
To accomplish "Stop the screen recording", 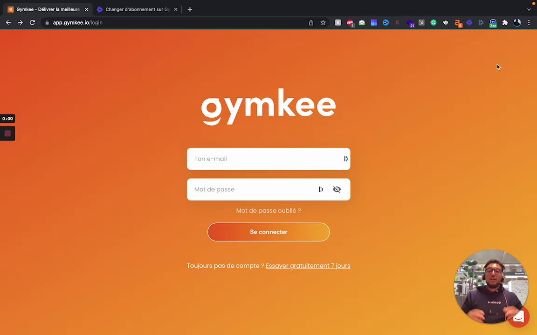I will coord(7,134).
